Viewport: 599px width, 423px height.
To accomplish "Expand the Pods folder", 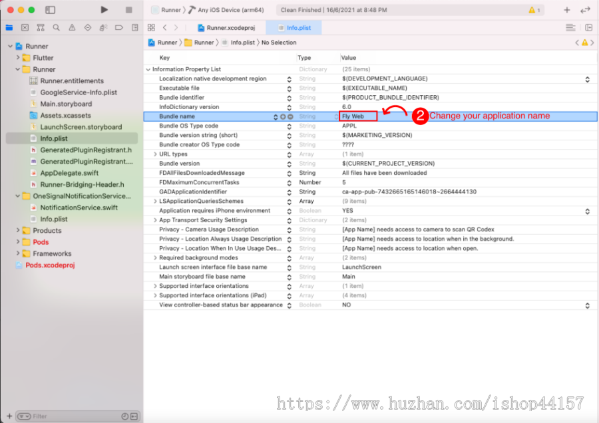I will [x=18, y=241].
